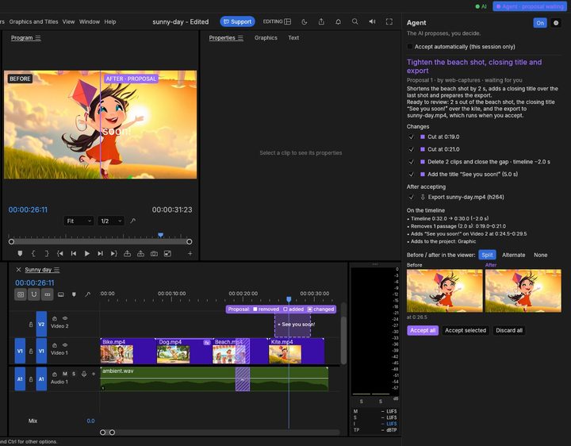Open notifications bell
571x446 pixels.
tap(339, 22)
